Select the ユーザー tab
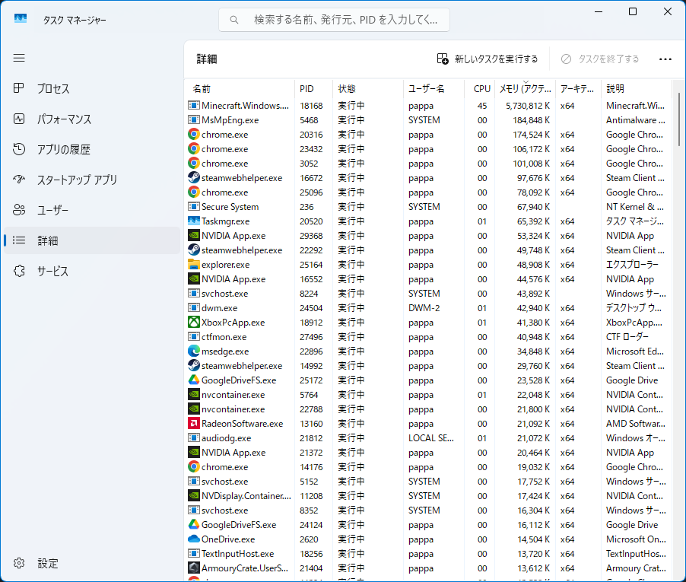 click(92, 210)
